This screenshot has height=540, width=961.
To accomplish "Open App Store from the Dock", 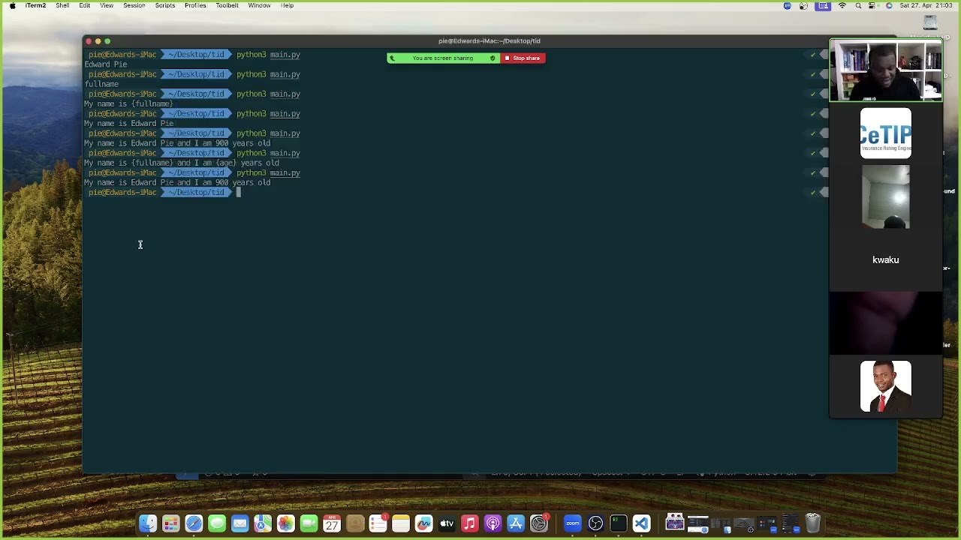I will [x=516, y=523].
